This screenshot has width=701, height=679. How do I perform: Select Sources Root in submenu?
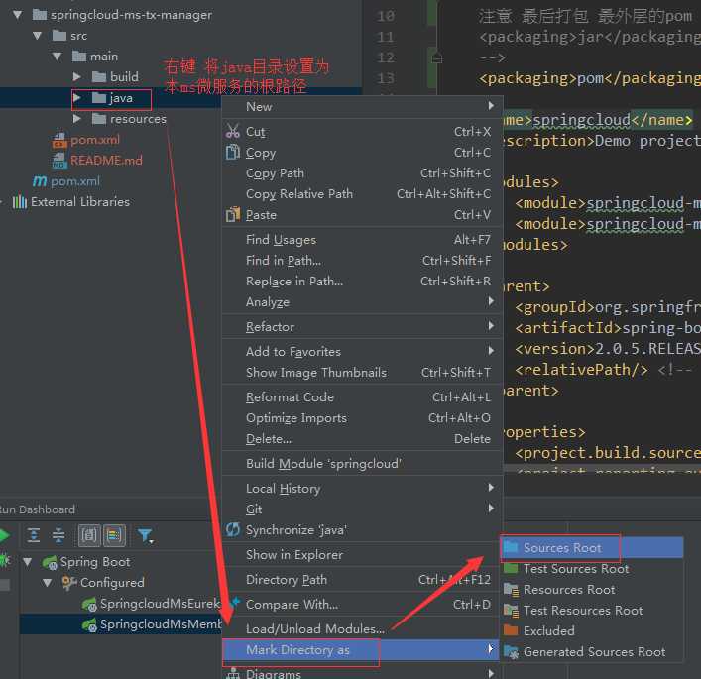coord(592,547)
